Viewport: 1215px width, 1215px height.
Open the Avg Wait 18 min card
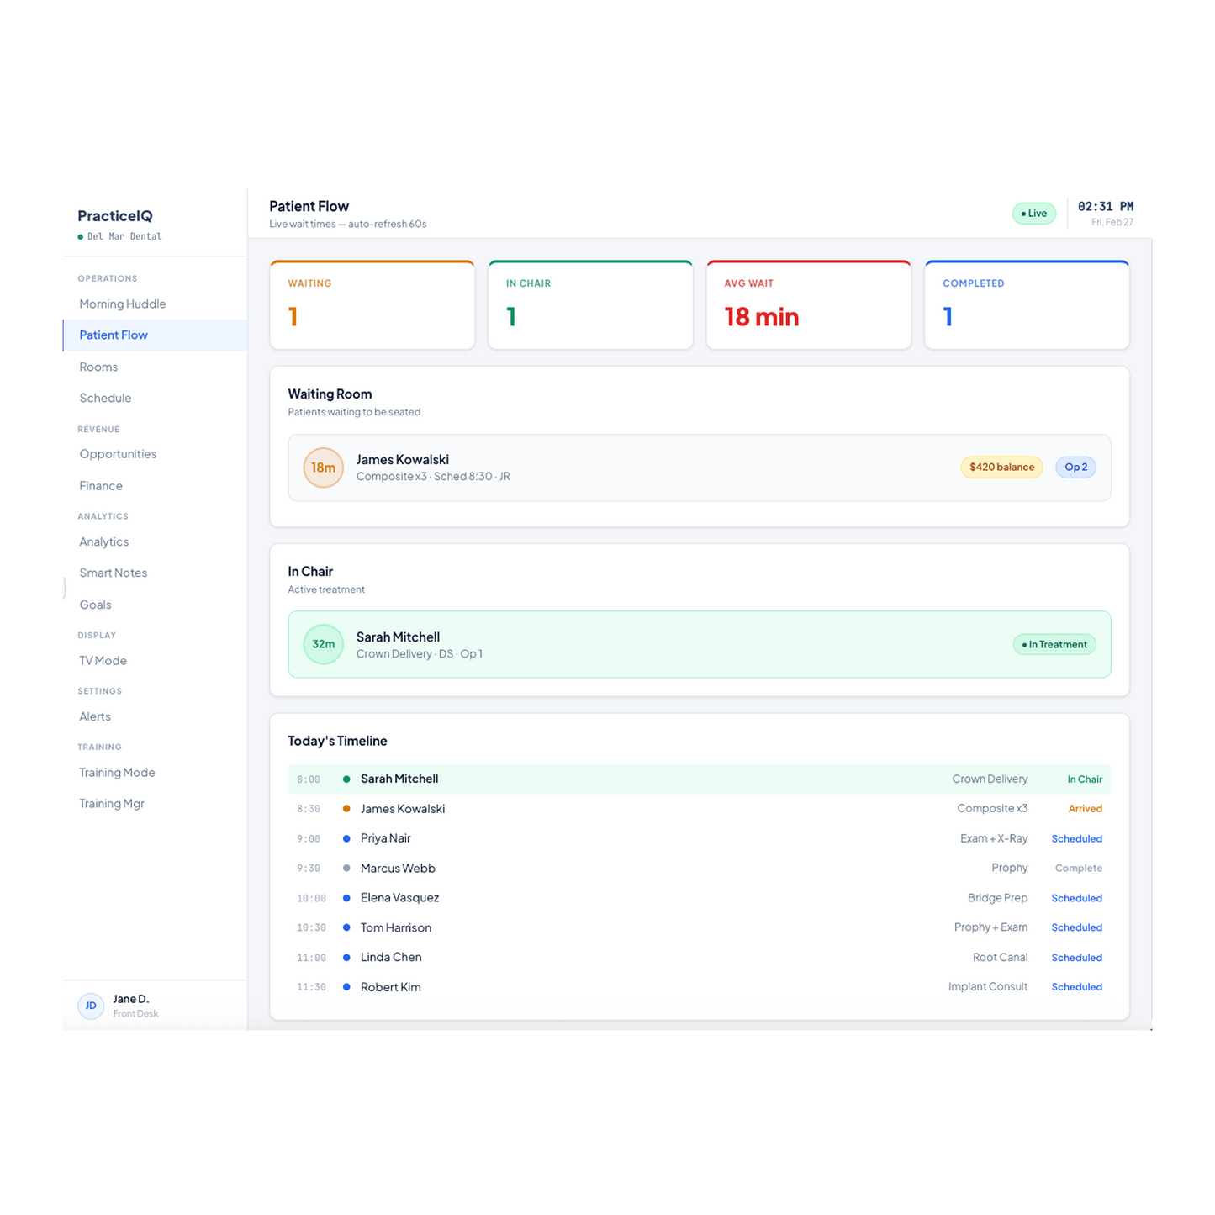click(809, 304)
